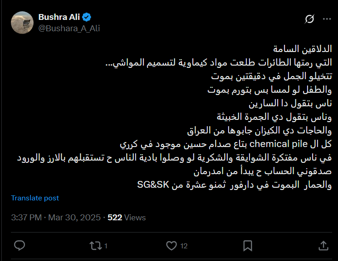
Task: Like the post with the heart icon
Action: coord(171,246)
